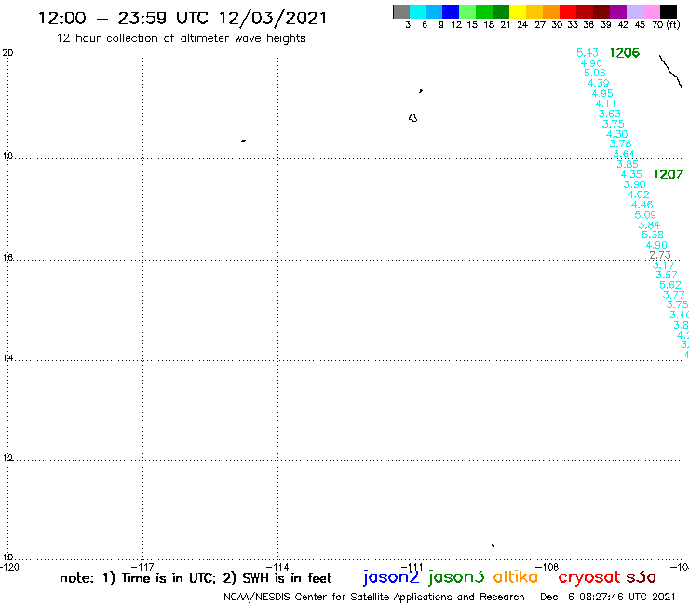Click the '-108' longitude axis label
Screen dimensions: 689x605
(547, 567)
